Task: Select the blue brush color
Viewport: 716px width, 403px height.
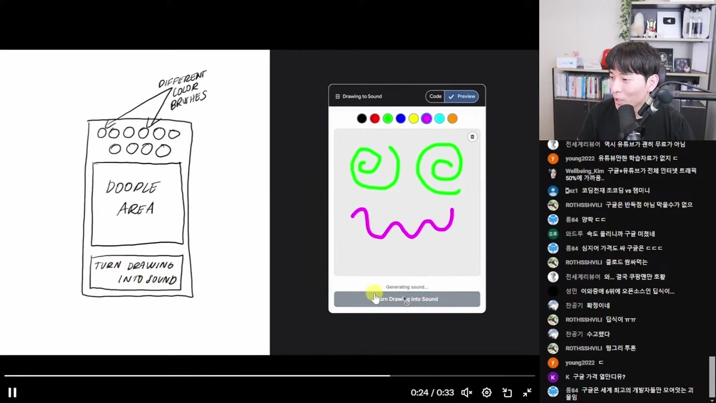Action: click(x=401, y=118)
